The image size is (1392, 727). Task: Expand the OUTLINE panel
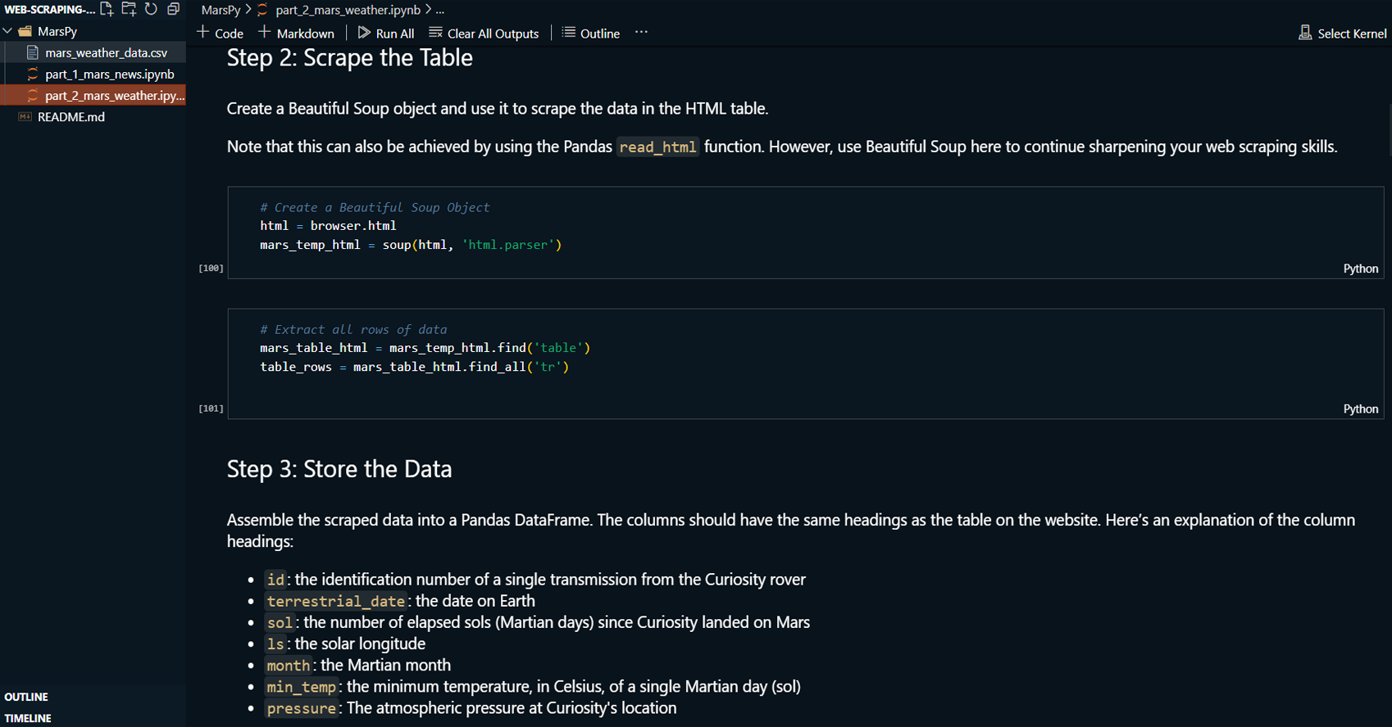[26, 697]
